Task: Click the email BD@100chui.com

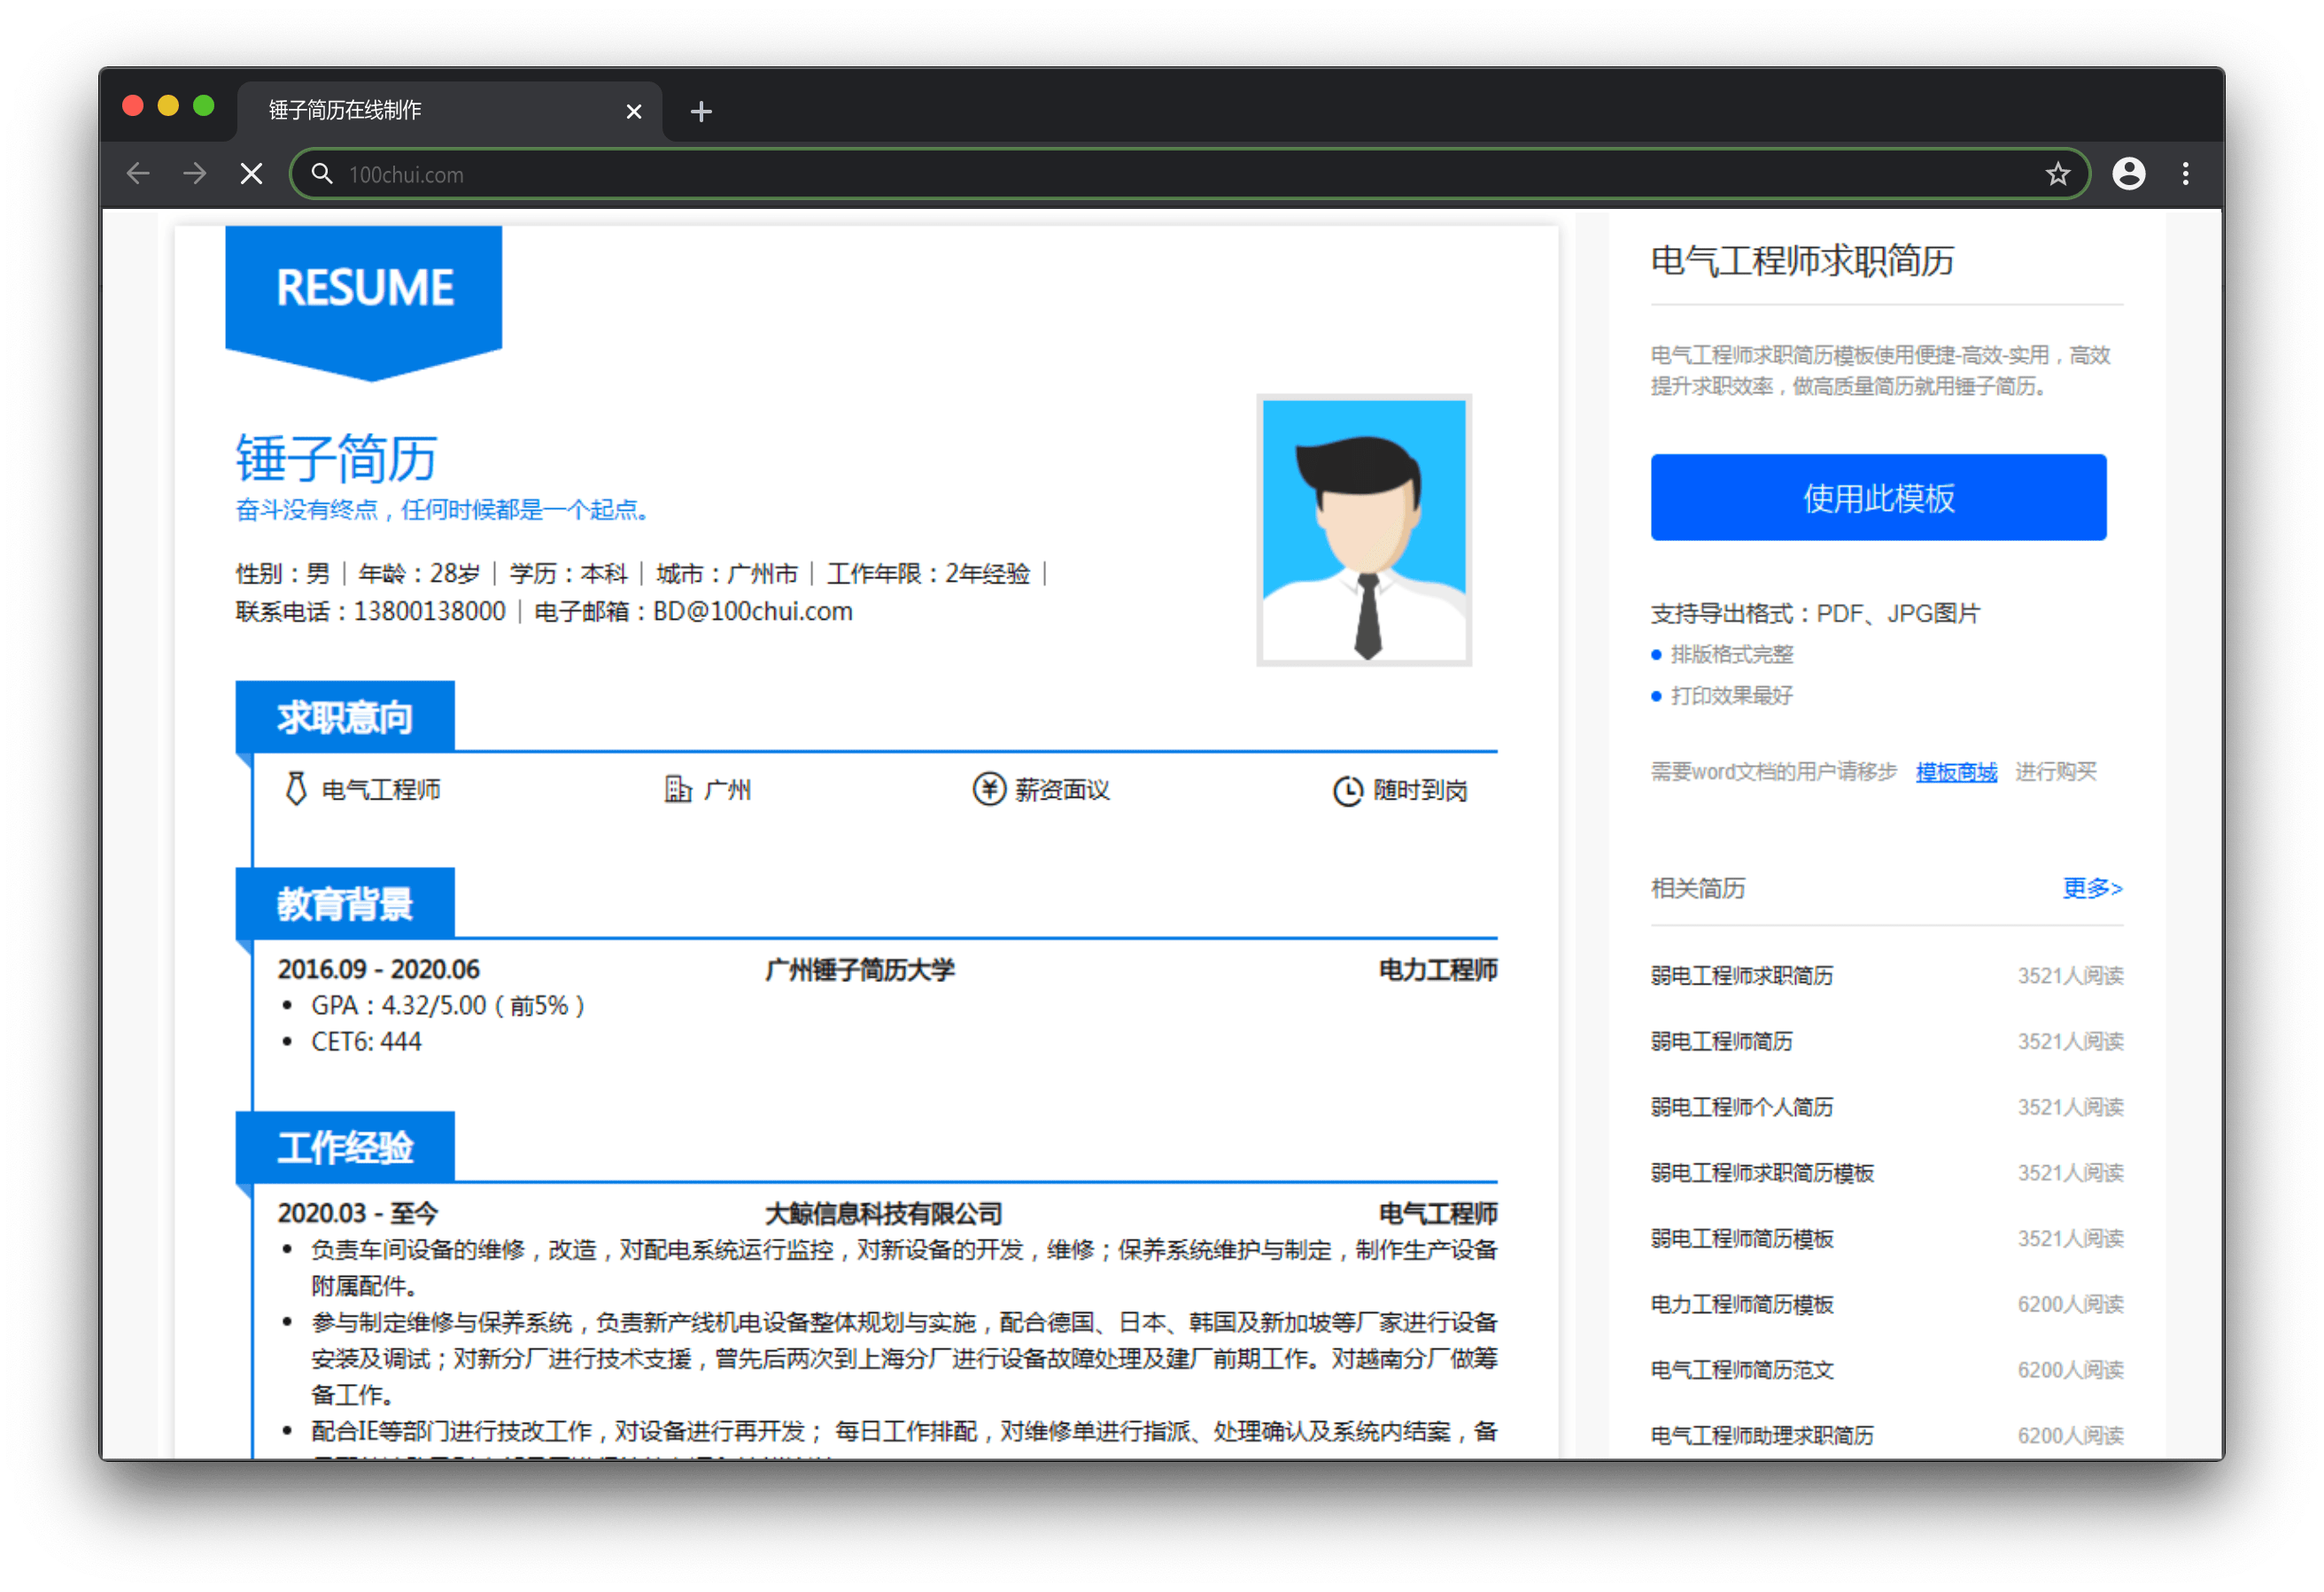Action: (752, 611)
